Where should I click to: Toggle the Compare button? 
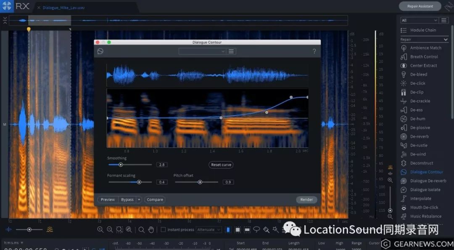coord(155,200)
